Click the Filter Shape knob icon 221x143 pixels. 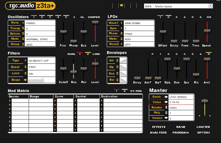(25, 80)
